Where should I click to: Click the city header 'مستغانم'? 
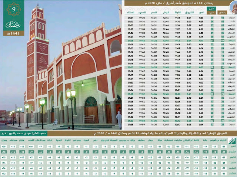tap(13, 140)
